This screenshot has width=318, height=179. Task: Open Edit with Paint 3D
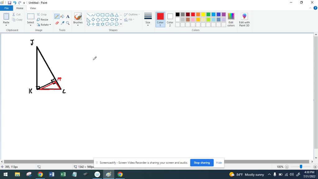(x=244, y=19)
